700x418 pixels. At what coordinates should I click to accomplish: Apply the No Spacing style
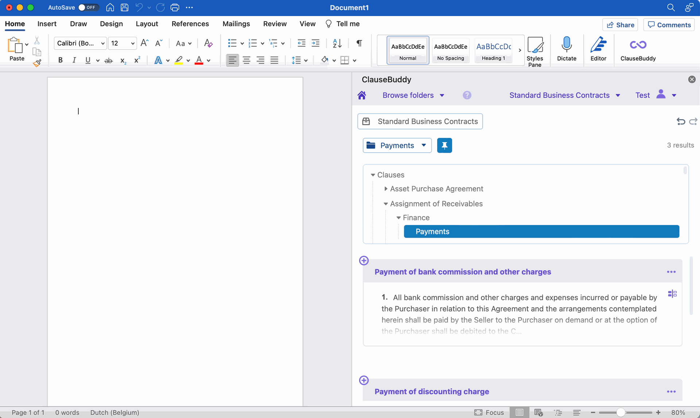pyautogui.click(x=451, y=50)
